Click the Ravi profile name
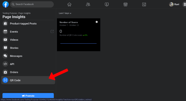The height and width of the screenshot is (101, 186). [x=177, y=4]
